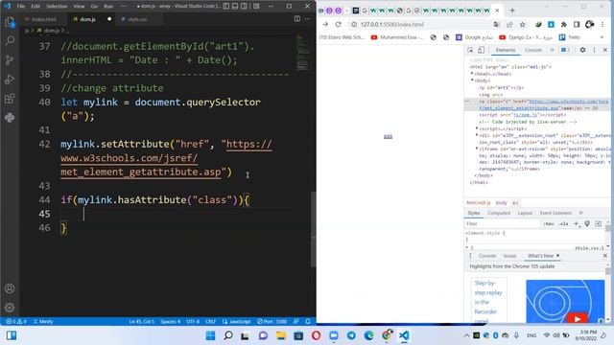Open the Extensions view in VS Code
The image size is (614, 345).
pyautogui.click(x=10, y=98)
